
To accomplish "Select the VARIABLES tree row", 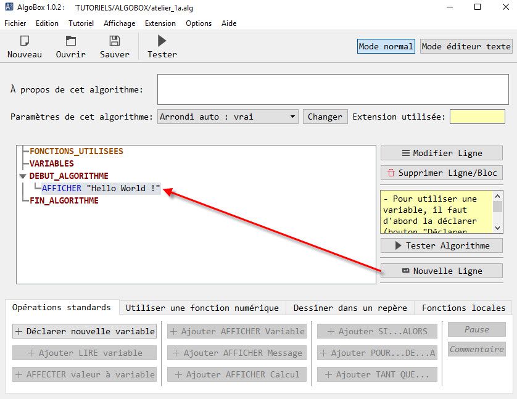I will (51, 163).
